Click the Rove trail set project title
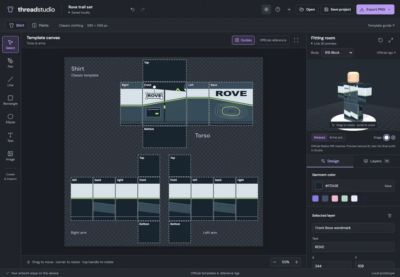This screenshot has width=400, height=277. click(80, 7)
